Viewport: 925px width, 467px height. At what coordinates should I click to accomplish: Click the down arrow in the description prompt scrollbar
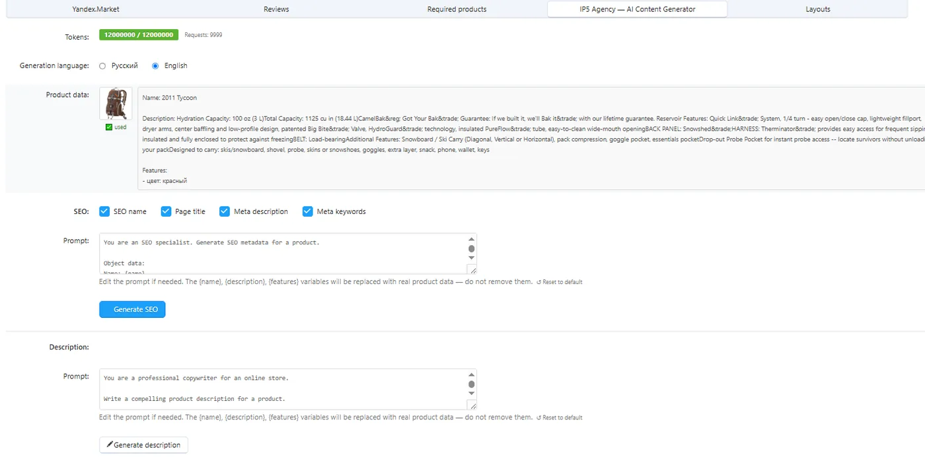[471, 394]
